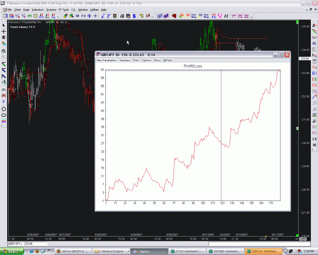
Task: Open the Chart menu
Action: pyautogui.click(x=17, y=10)
